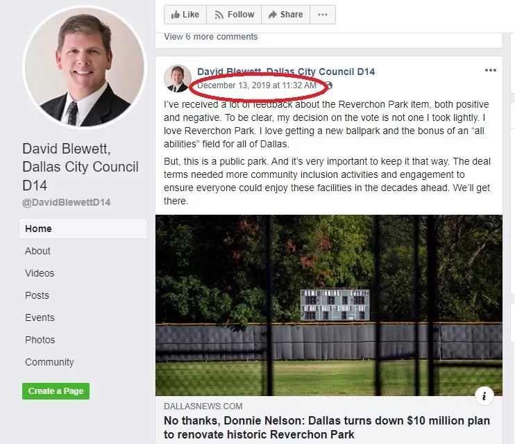Select the Home tab in sidebar
The width and height of the screenshot is (515, 444).
click(x=83, y=229)
